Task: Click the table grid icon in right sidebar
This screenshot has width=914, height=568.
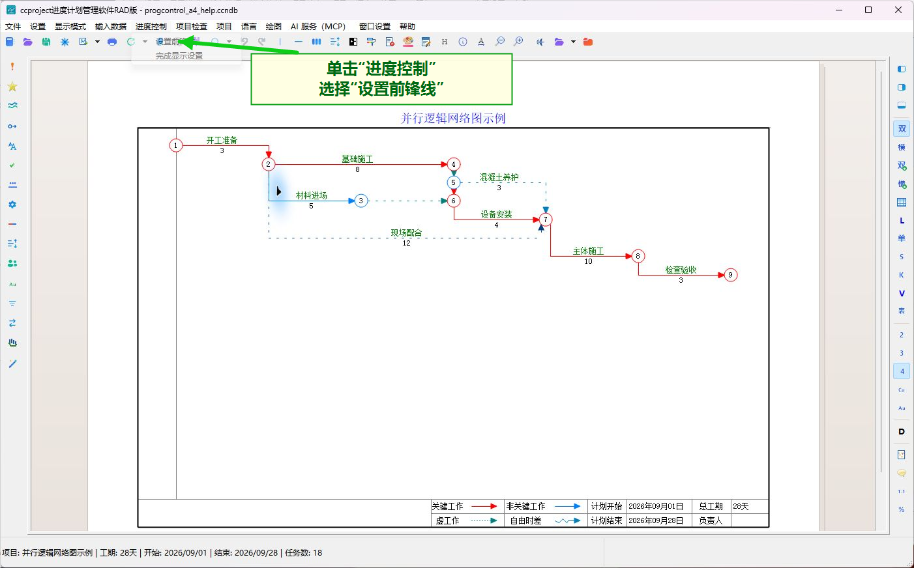Action: (902, 203)
